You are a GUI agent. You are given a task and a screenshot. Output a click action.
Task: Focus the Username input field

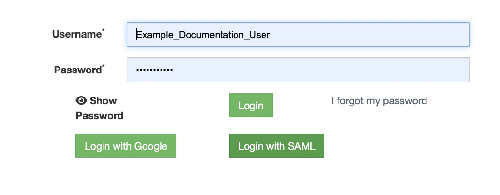[297, 35]
